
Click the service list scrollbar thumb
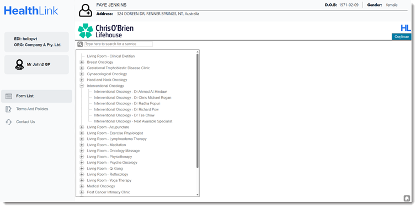click(197, 111)
